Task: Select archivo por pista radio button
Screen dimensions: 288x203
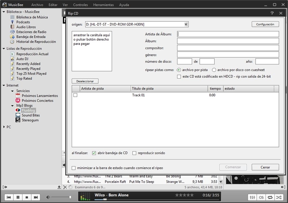Action: tap(179, 70)
